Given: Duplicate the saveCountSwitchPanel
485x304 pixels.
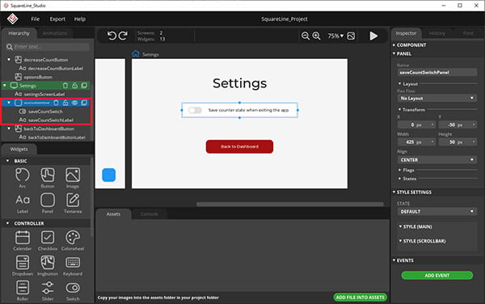Looking at the screenshot, I should click(x=84, y=103).
